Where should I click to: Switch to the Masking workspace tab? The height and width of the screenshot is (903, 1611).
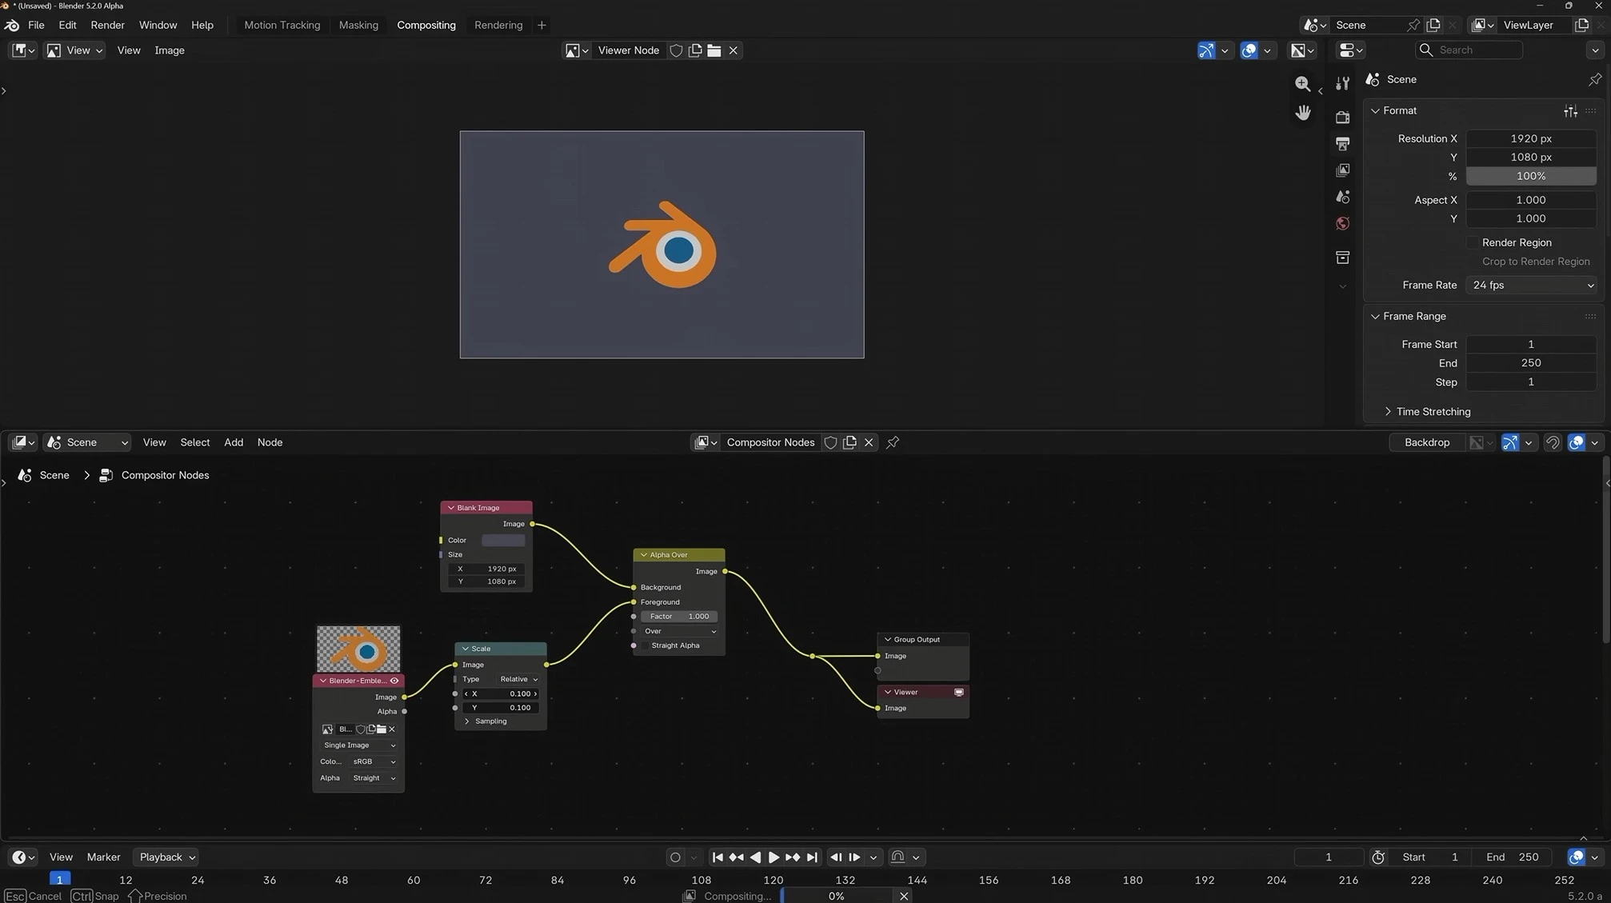click(358, 25)
